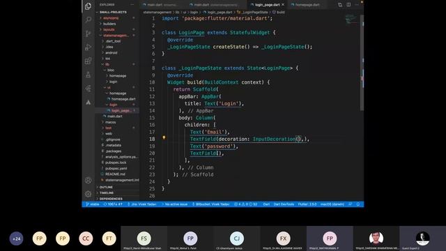Click the stable git branch indicator
Image resolution: width=446 pixels, height=251 pixels.
pyautogui.click(x=93, y=204)
